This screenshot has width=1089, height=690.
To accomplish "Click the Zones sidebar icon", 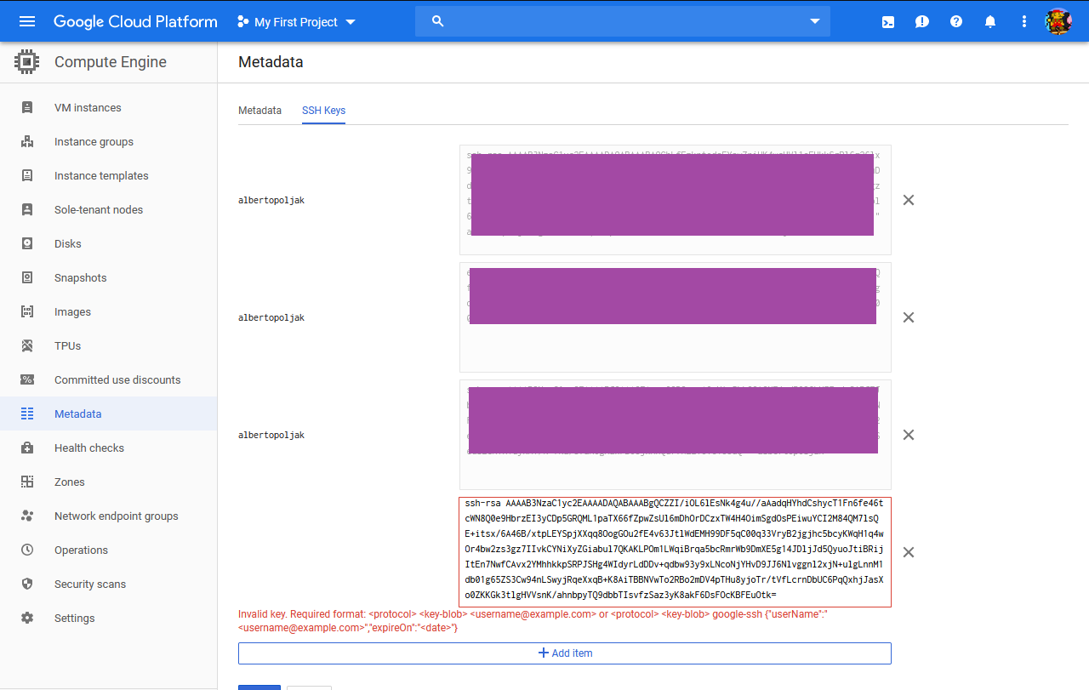I will (27, 482).
